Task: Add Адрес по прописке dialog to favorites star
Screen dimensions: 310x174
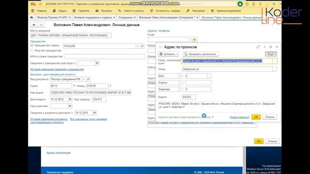Action: (160, 47)
